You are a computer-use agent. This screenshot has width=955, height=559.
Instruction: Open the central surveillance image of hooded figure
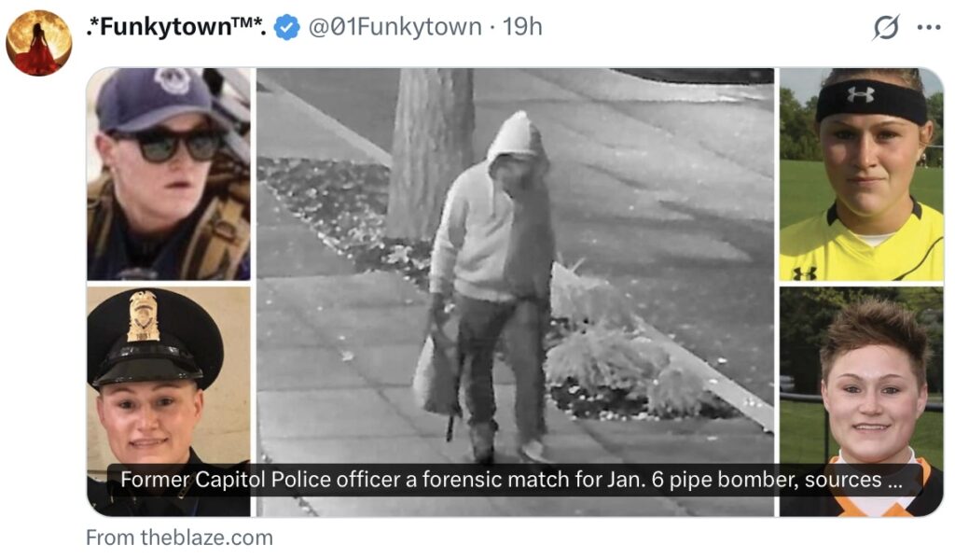(515, 292)
